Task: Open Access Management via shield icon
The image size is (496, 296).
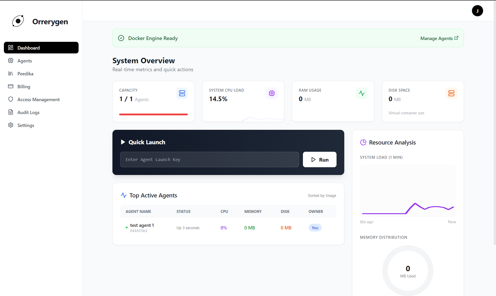Action: (x=11, y=99)
